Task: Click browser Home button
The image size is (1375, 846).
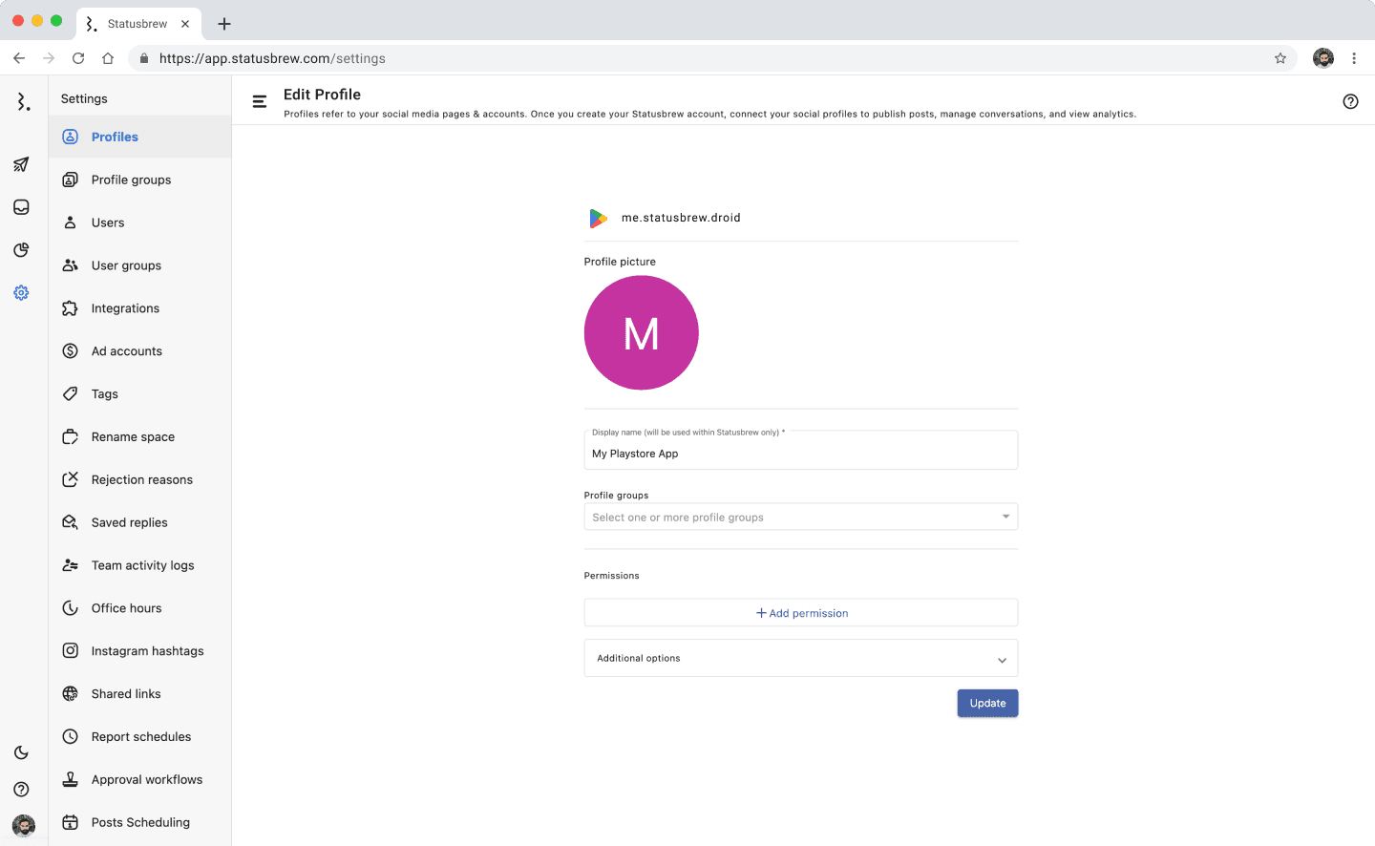Action: point(108,58)
